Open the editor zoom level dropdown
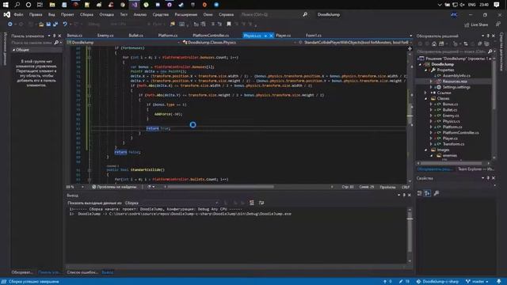Screen dimensions: 507x285 pos(82,187)
